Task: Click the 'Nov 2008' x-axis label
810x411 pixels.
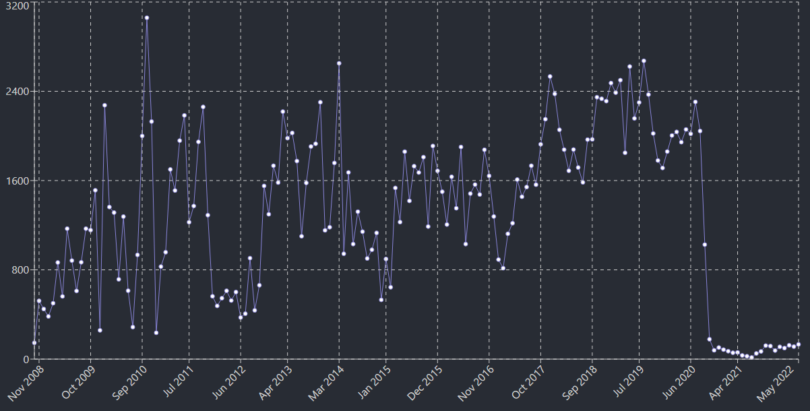Action: (x=24, y=383)
